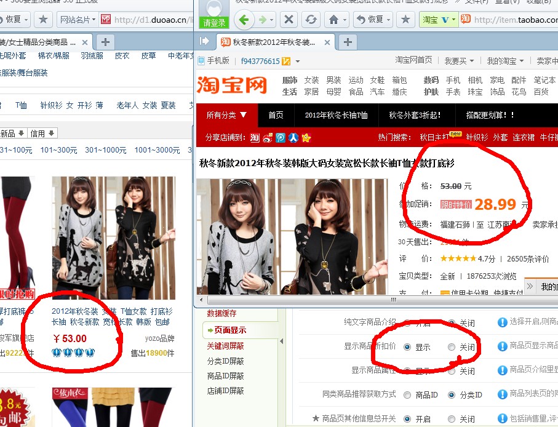Open the 新品 sort dropdown
Screen dimensions: 558x427
pyautogui.click(x=12, y=134)
